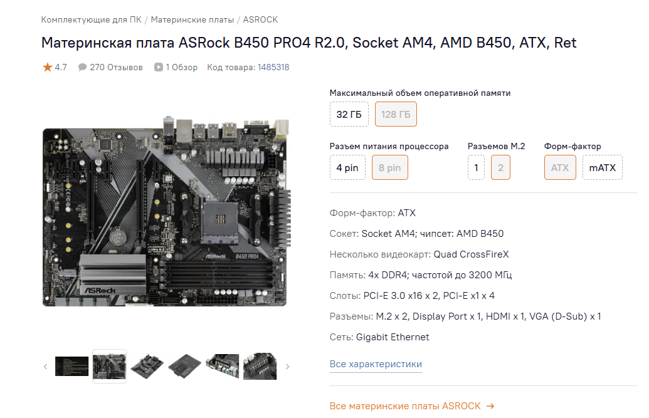Show previous thumbnails with left arrow

[x=46, y=367]
